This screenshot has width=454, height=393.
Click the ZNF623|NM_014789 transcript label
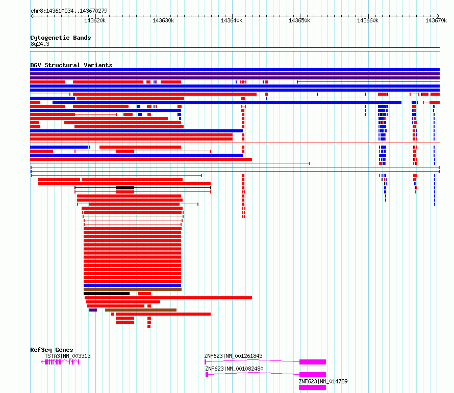click(x=323, y=381)
